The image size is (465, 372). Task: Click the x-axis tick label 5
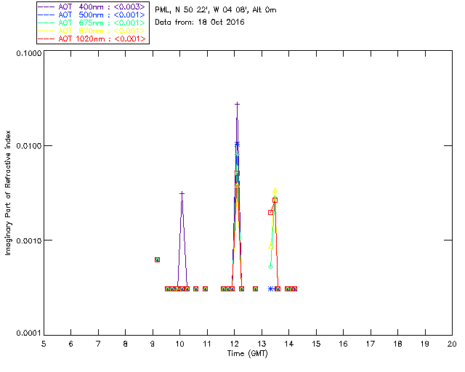click(x=44, y=344)
